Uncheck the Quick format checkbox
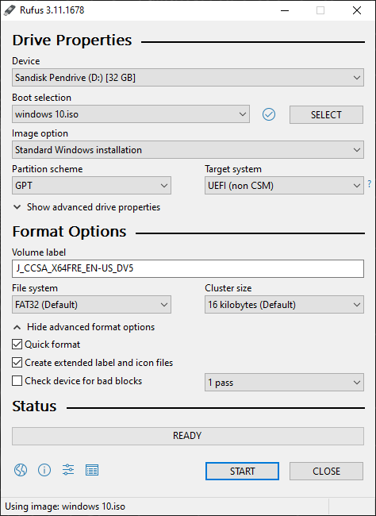Image resolution: width=376 pixels, height=516 pixels. [x=17, y=345]
